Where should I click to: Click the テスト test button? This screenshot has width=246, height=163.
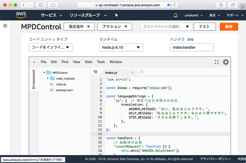coord(204,27)
